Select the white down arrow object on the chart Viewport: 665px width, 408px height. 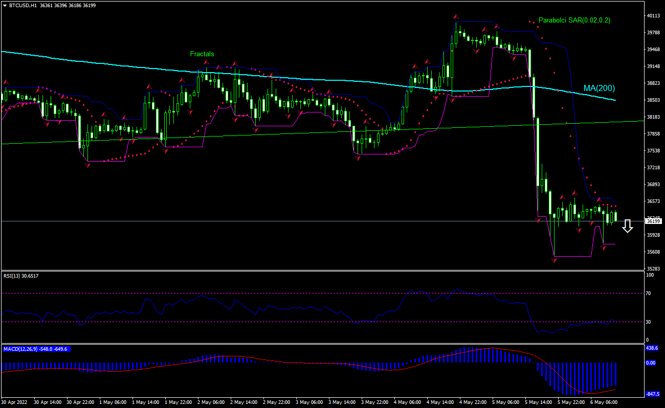(628, 226)
